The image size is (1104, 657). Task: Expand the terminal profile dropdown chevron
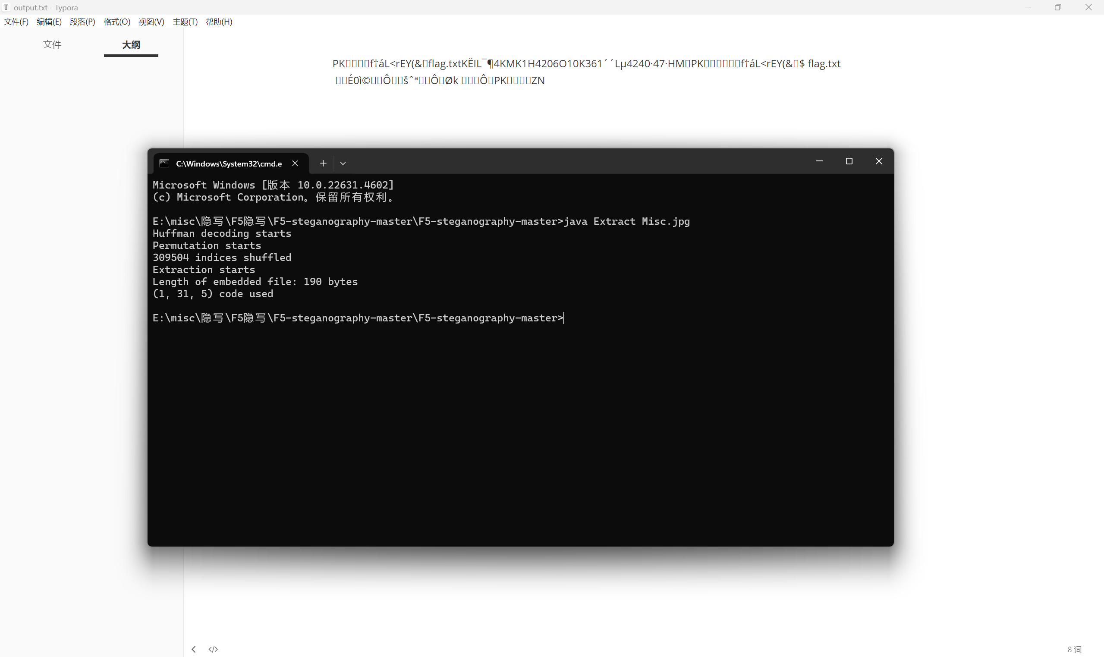pos(343,163)
